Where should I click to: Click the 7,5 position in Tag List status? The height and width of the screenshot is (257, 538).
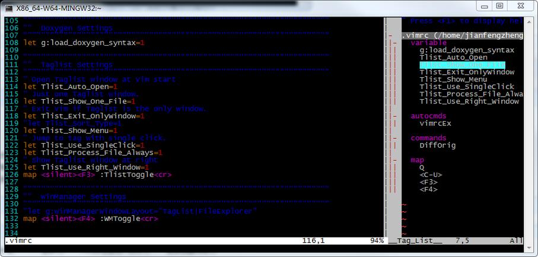point(462,240)
